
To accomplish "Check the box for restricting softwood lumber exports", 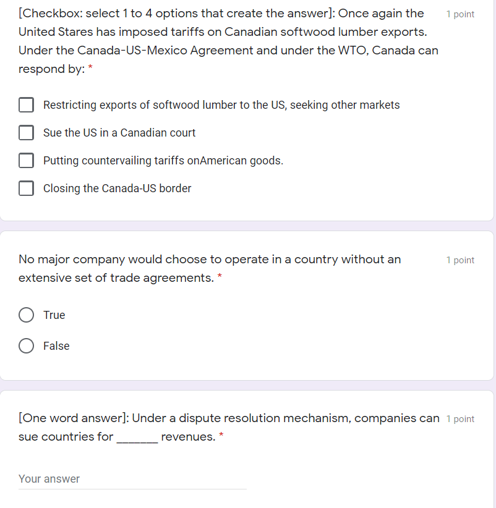I will click(26, 105).
